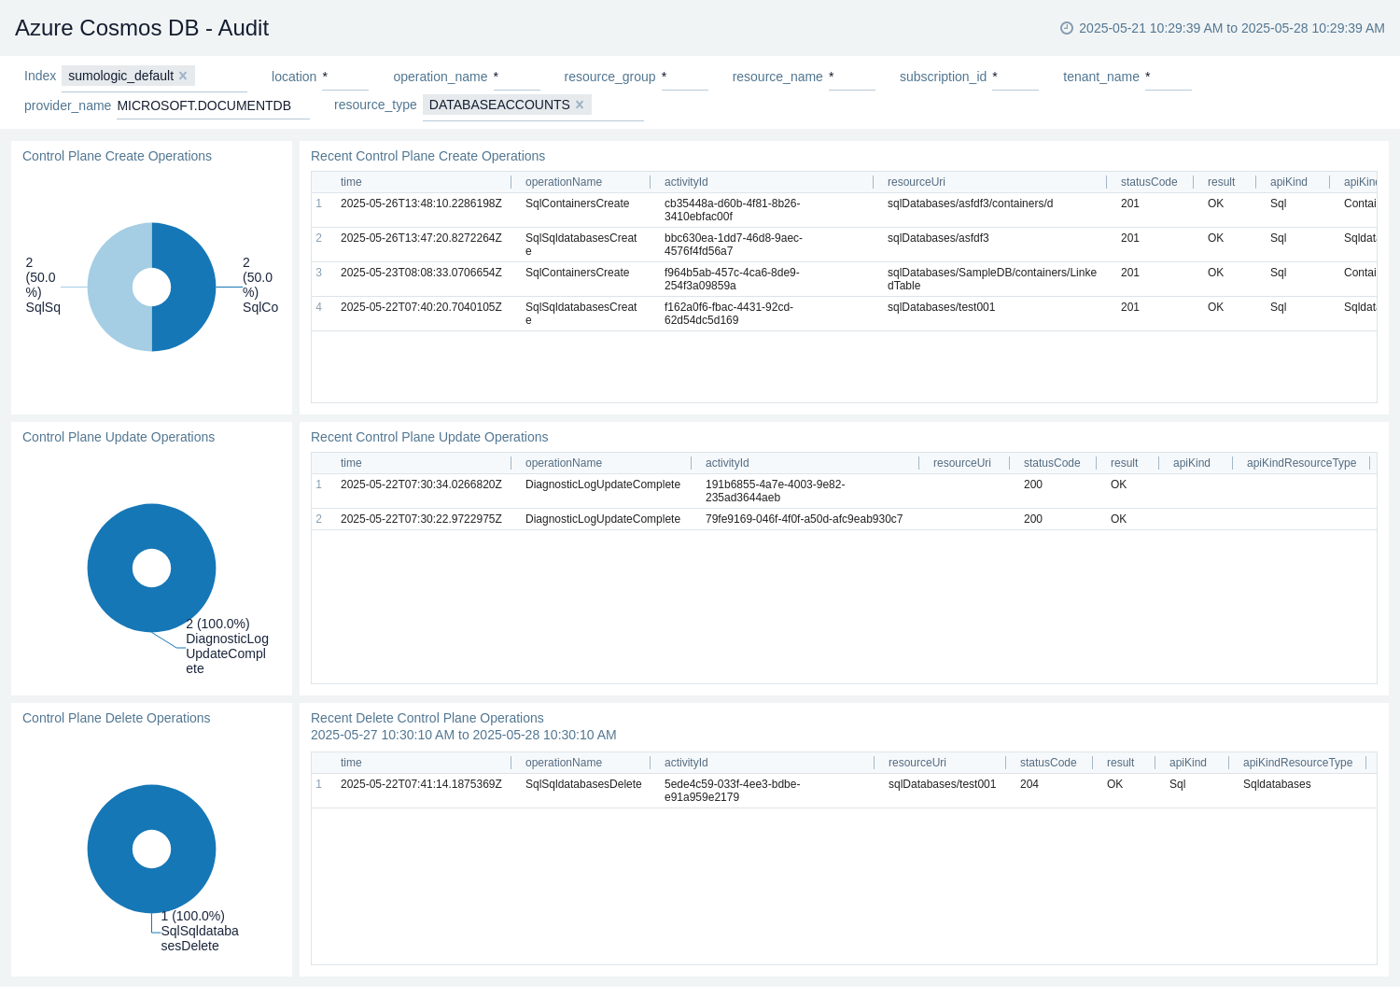1400x997 pixels.
Task: Click Delete panel time range 2025-05-27 to 2025-05-28
Action: click(x=463, y=735)
